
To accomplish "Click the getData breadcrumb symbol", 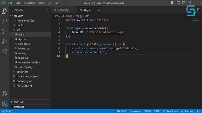I will click(84, 16).
